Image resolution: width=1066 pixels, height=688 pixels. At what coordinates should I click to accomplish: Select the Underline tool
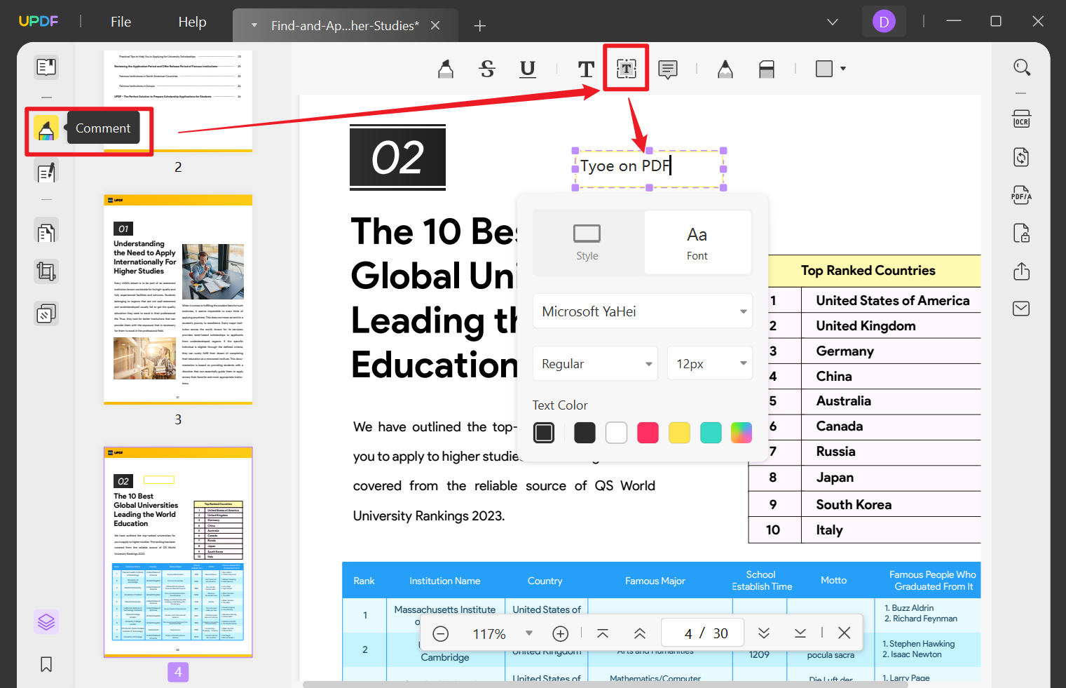(528, 69)
